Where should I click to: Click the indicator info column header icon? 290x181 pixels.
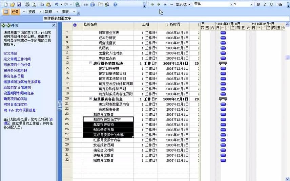pos(75,25)
